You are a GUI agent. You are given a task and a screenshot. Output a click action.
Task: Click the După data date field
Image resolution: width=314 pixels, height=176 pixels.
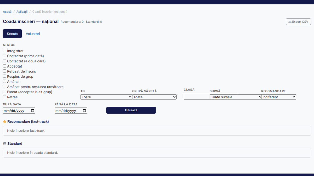(19, 111)
